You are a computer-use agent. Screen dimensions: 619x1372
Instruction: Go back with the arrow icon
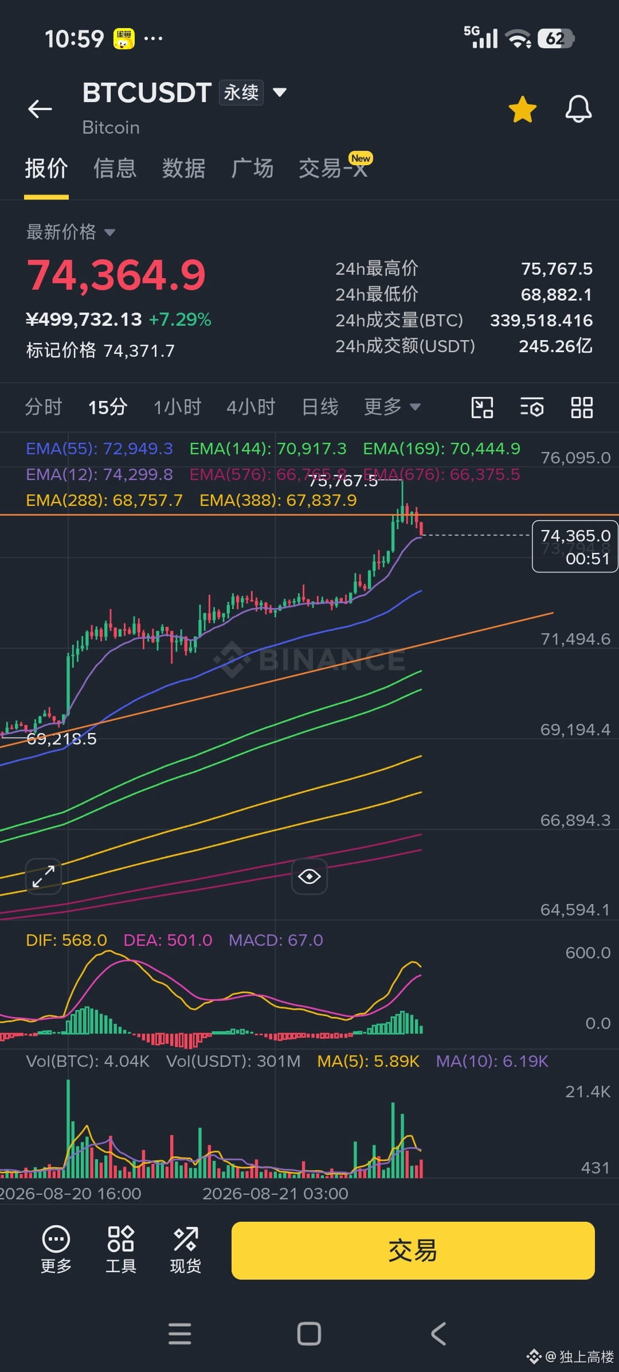pos(40,108)
